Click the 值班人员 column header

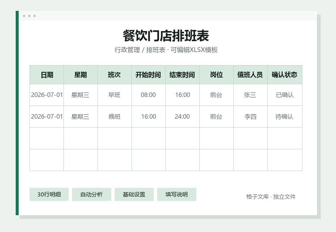click(x=251, y=75)
